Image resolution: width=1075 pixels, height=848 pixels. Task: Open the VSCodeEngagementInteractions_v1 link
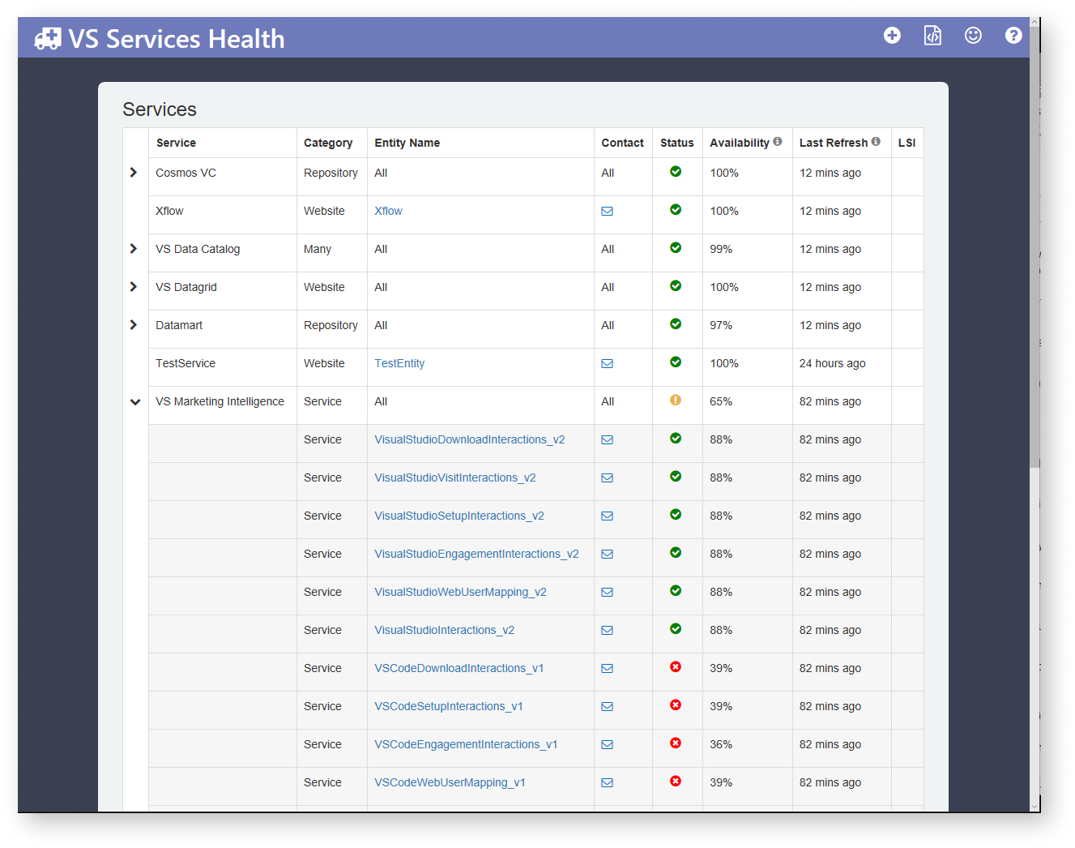(x=466, y=744)
